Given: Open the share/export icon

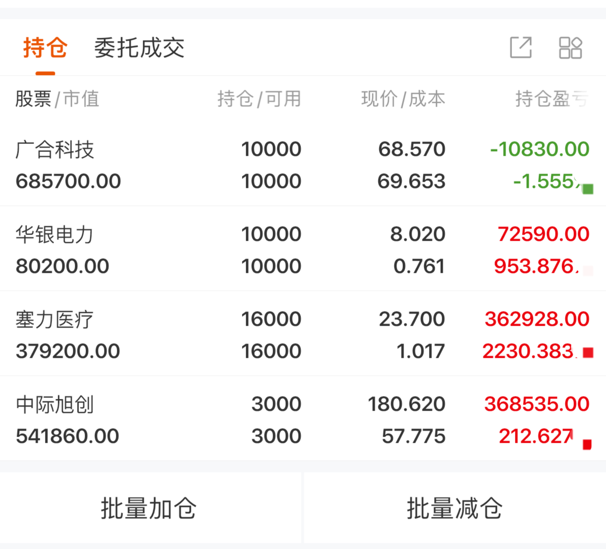Looking at the screenshot, I should [521, 47].
